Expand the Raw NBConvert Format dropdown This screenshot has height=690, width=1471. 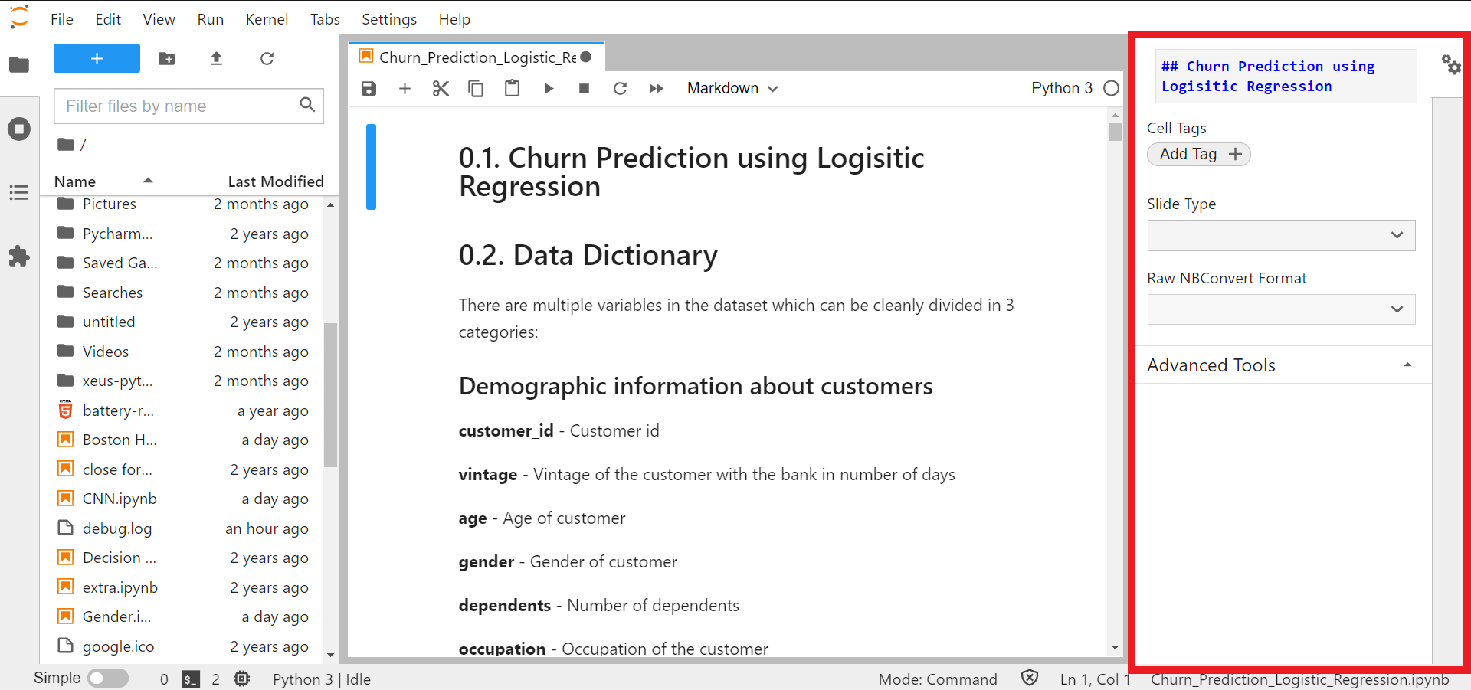(1280, 309)
